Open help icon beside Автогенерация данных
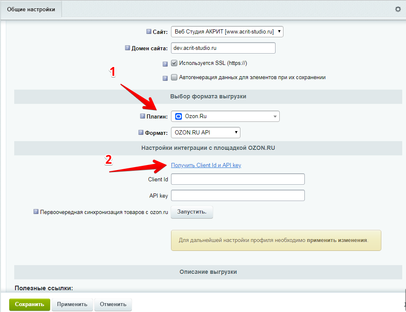The image size is (406, 312). [x=165, y=78]
